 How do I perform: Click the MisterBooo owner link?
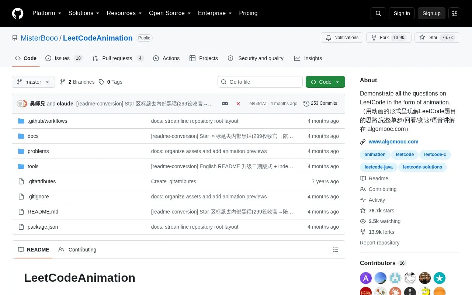(x=39, y=38)
